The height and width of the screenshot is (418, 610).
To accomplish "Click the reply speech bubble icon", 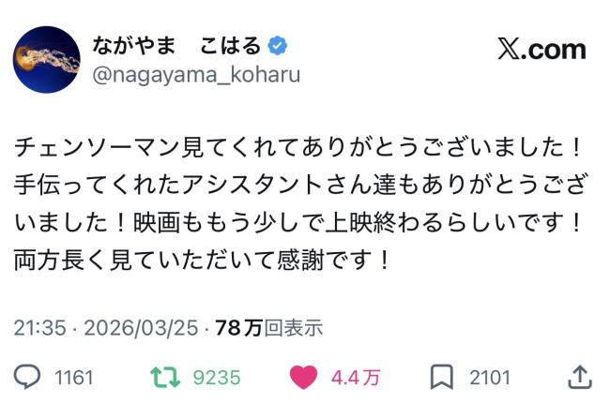I will tap(28, 377).
